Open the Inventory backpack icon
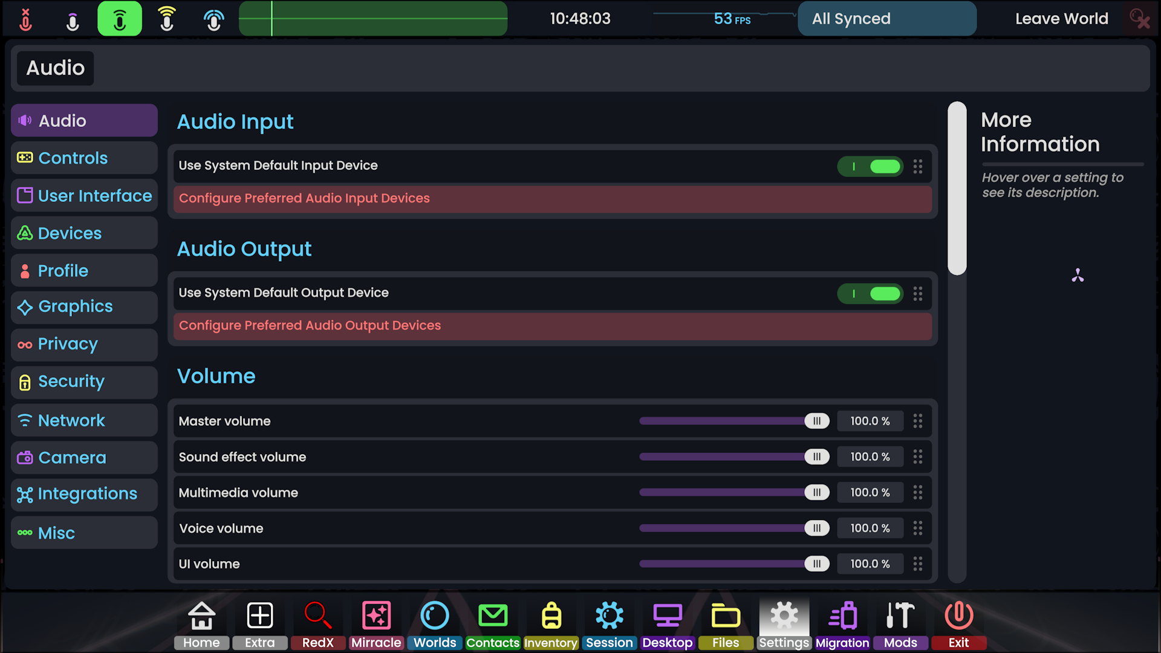1161x653 pixels. 551,616
